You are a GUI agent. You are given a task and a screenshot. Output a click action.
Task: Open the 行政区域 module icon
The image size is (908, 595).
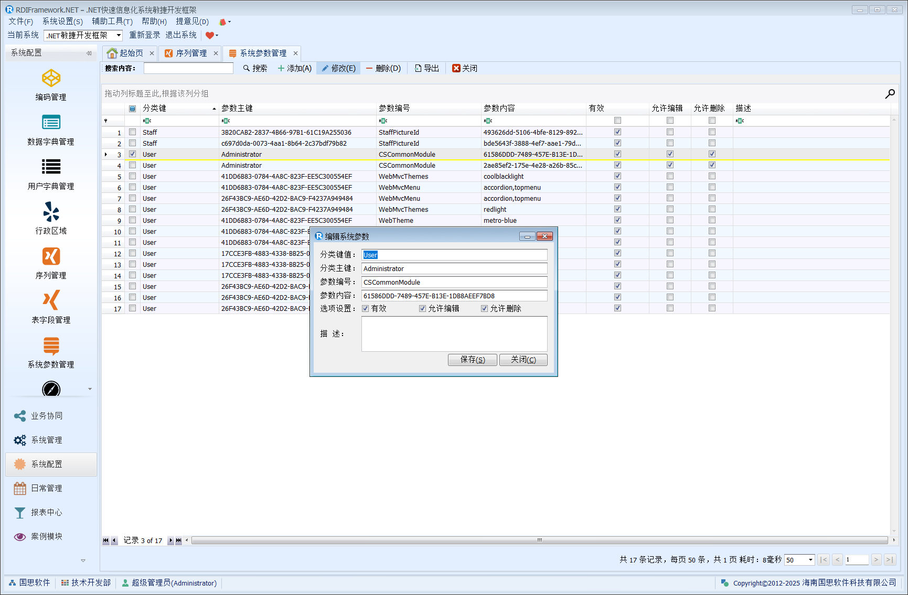click(51, 212)
